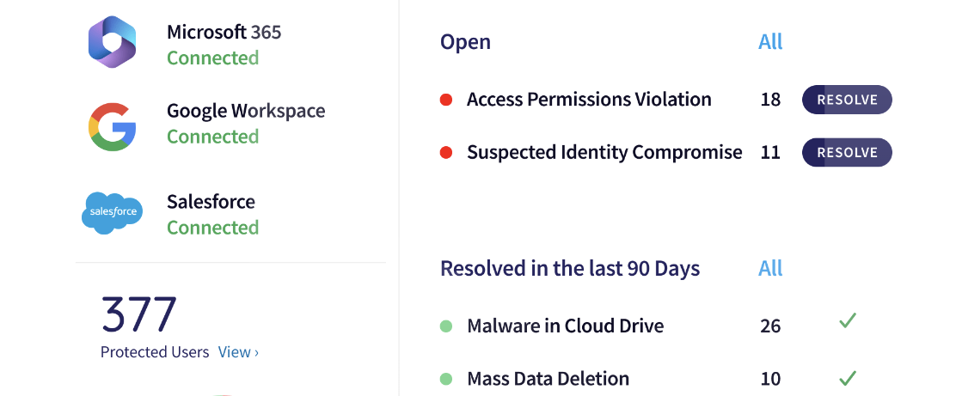Viewport: 956px width, 396px height.
Task: Open All link next to Open tickets
Action: pyautogui.click(x=770, y=42)
